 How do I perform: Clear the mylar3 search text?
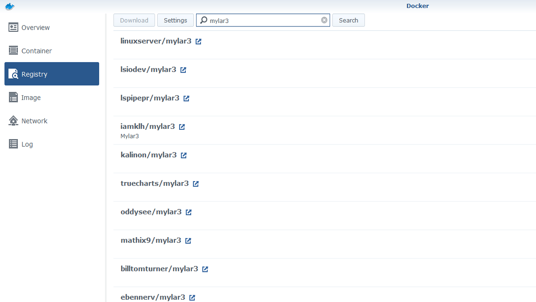coord(324,20)
